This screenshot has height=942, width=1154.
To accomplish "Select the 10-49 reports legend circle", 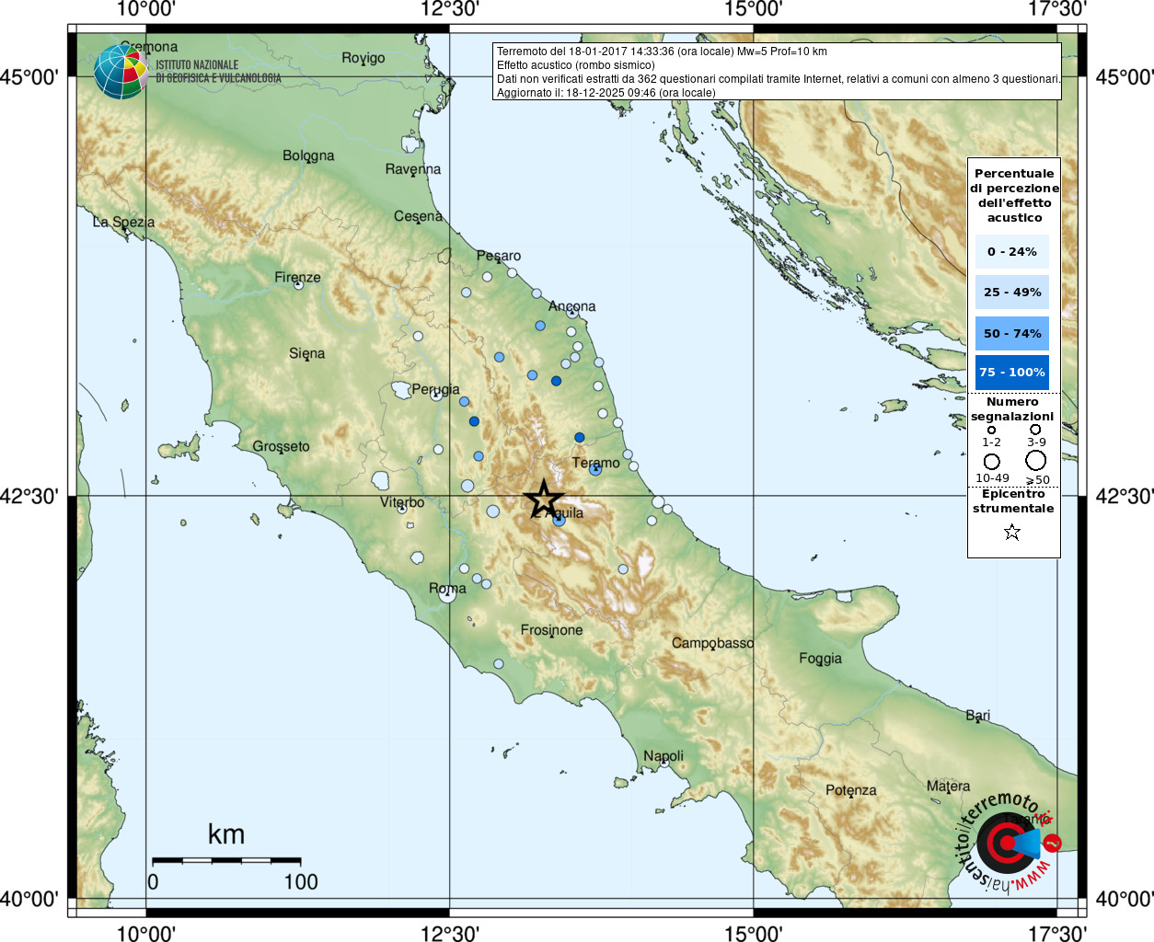I will tap(991, 461).
